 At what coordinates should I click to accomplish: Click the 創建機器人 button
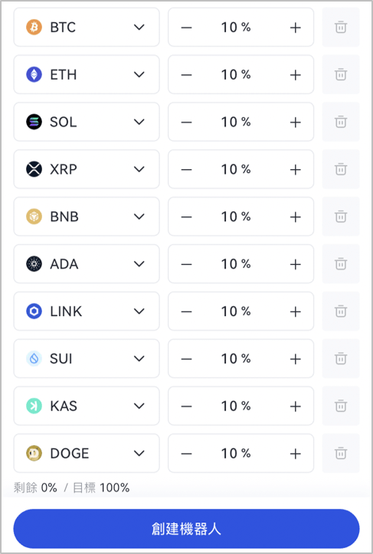(x=186, y=529)
